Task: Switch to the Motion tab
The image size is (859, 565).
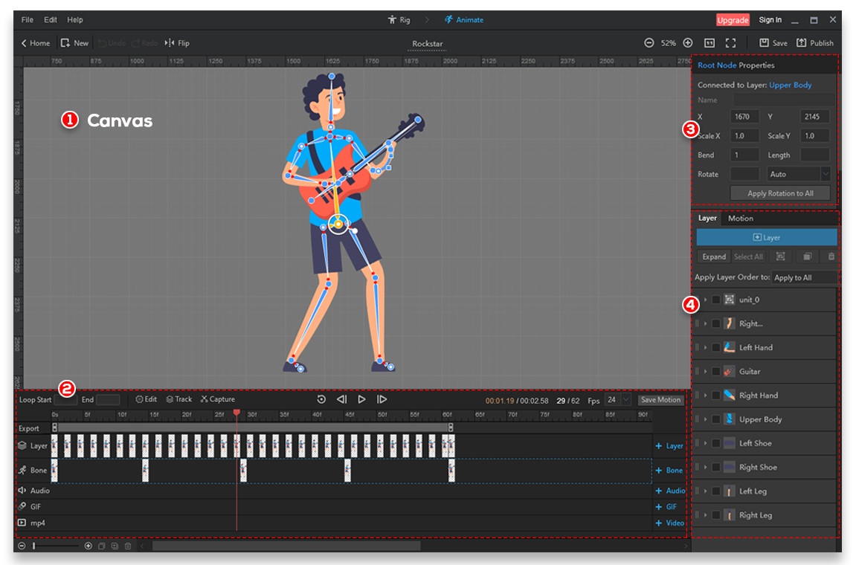Action: tap(740, 219)
